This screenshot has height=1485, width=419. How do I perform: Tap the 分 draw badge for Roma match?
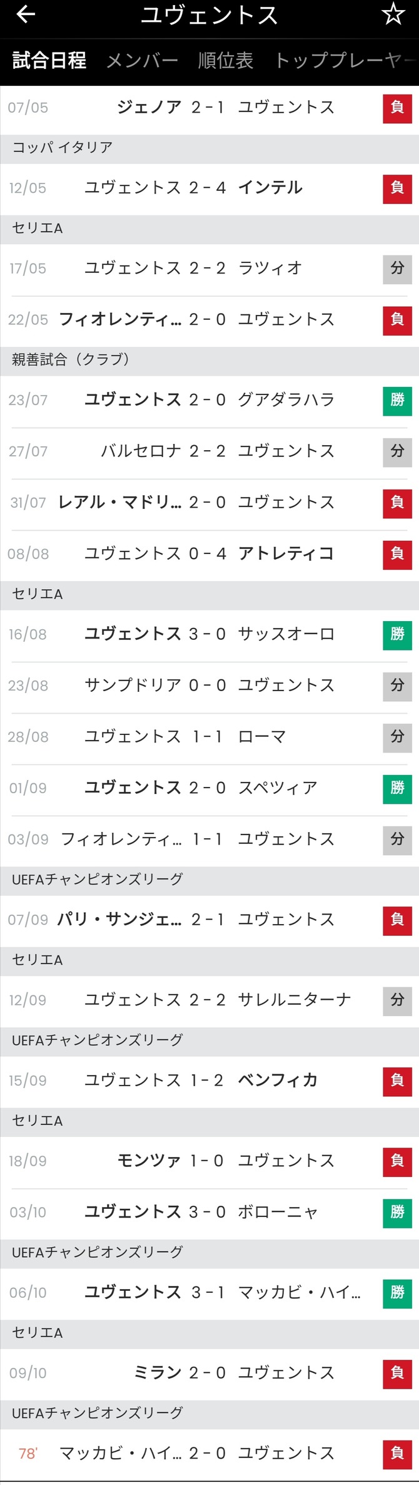coord(396,737)
